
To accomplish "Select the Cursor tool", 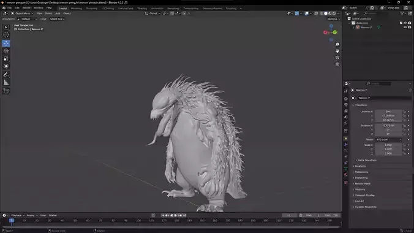I will [6, 35].
